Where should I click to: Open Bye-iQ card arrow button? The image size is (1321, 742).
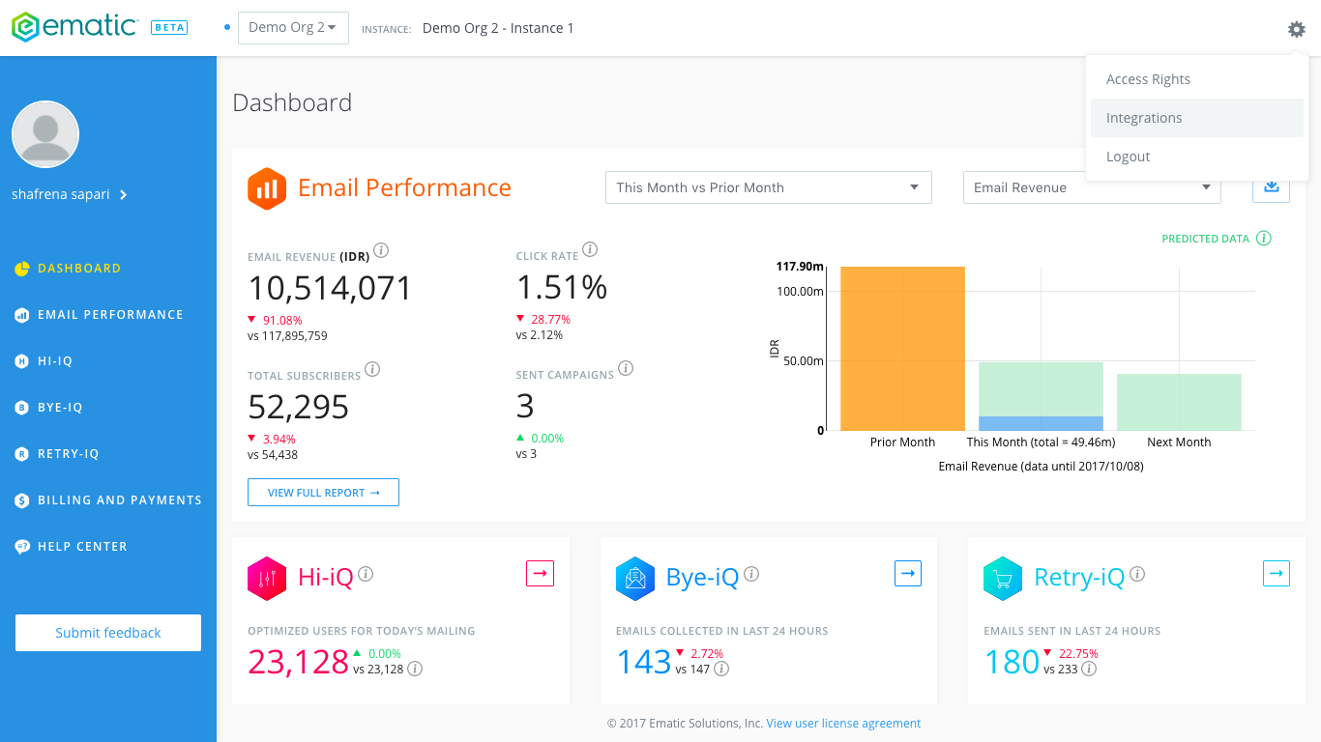click(x=908, y=573)
